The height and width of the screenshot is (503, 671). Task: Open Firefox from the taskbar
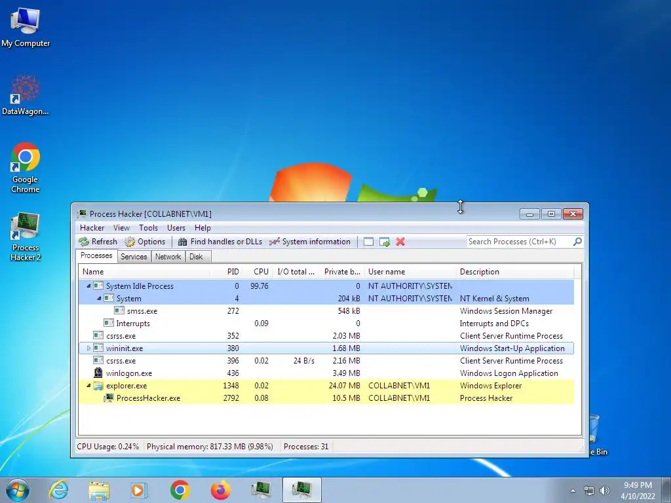220,490
